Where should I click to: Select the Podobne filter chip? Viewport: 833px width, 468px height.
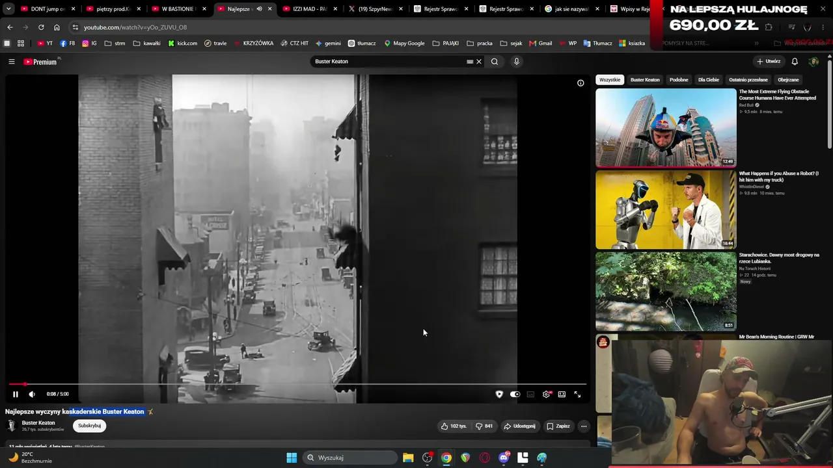(x=679, y=80)
